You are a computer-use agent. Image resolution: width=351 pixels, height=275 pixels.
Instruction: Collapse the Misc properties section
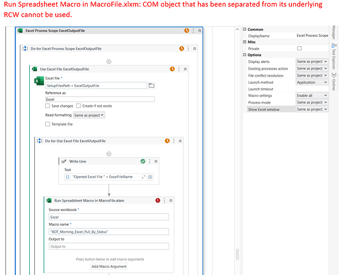pos(245,42)
